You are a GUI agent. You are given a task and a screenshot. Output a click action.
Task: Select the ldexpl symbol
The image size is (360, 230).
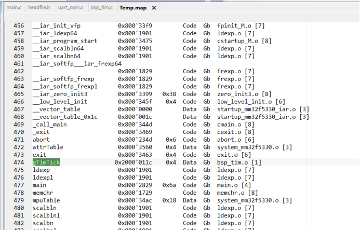tap(43, 178)
